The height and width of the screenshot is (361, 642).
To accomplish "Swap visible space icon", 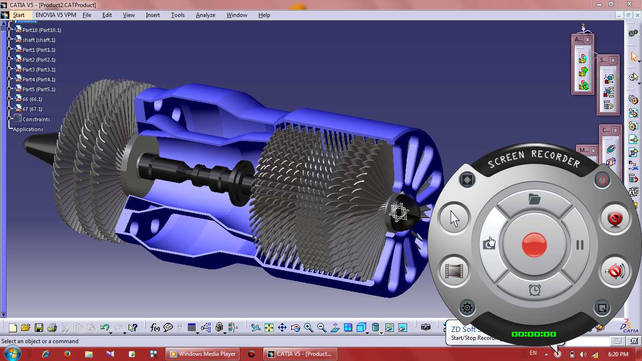I will [402, 328].
